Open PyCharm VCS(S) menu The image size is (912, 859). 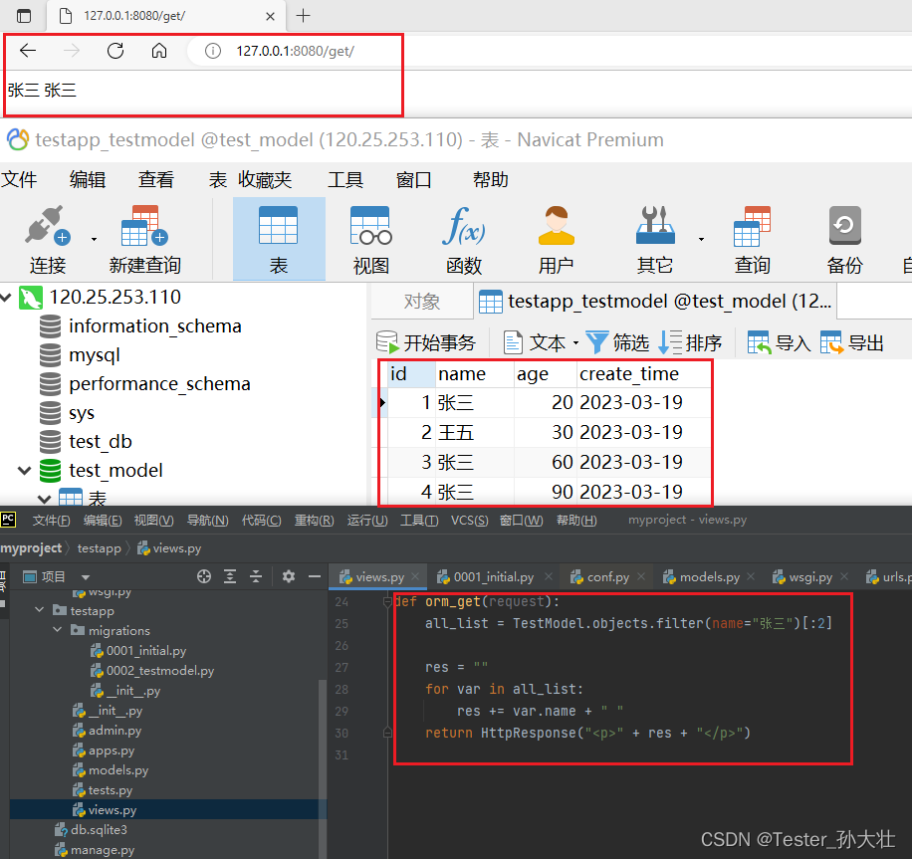469,521
